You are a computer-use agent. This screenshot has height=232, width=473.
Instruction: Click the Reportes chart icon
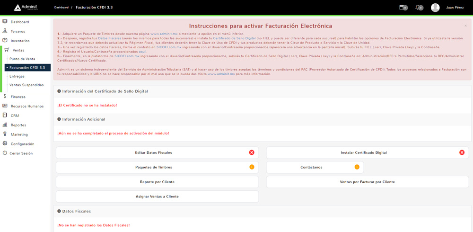[5, 125]
